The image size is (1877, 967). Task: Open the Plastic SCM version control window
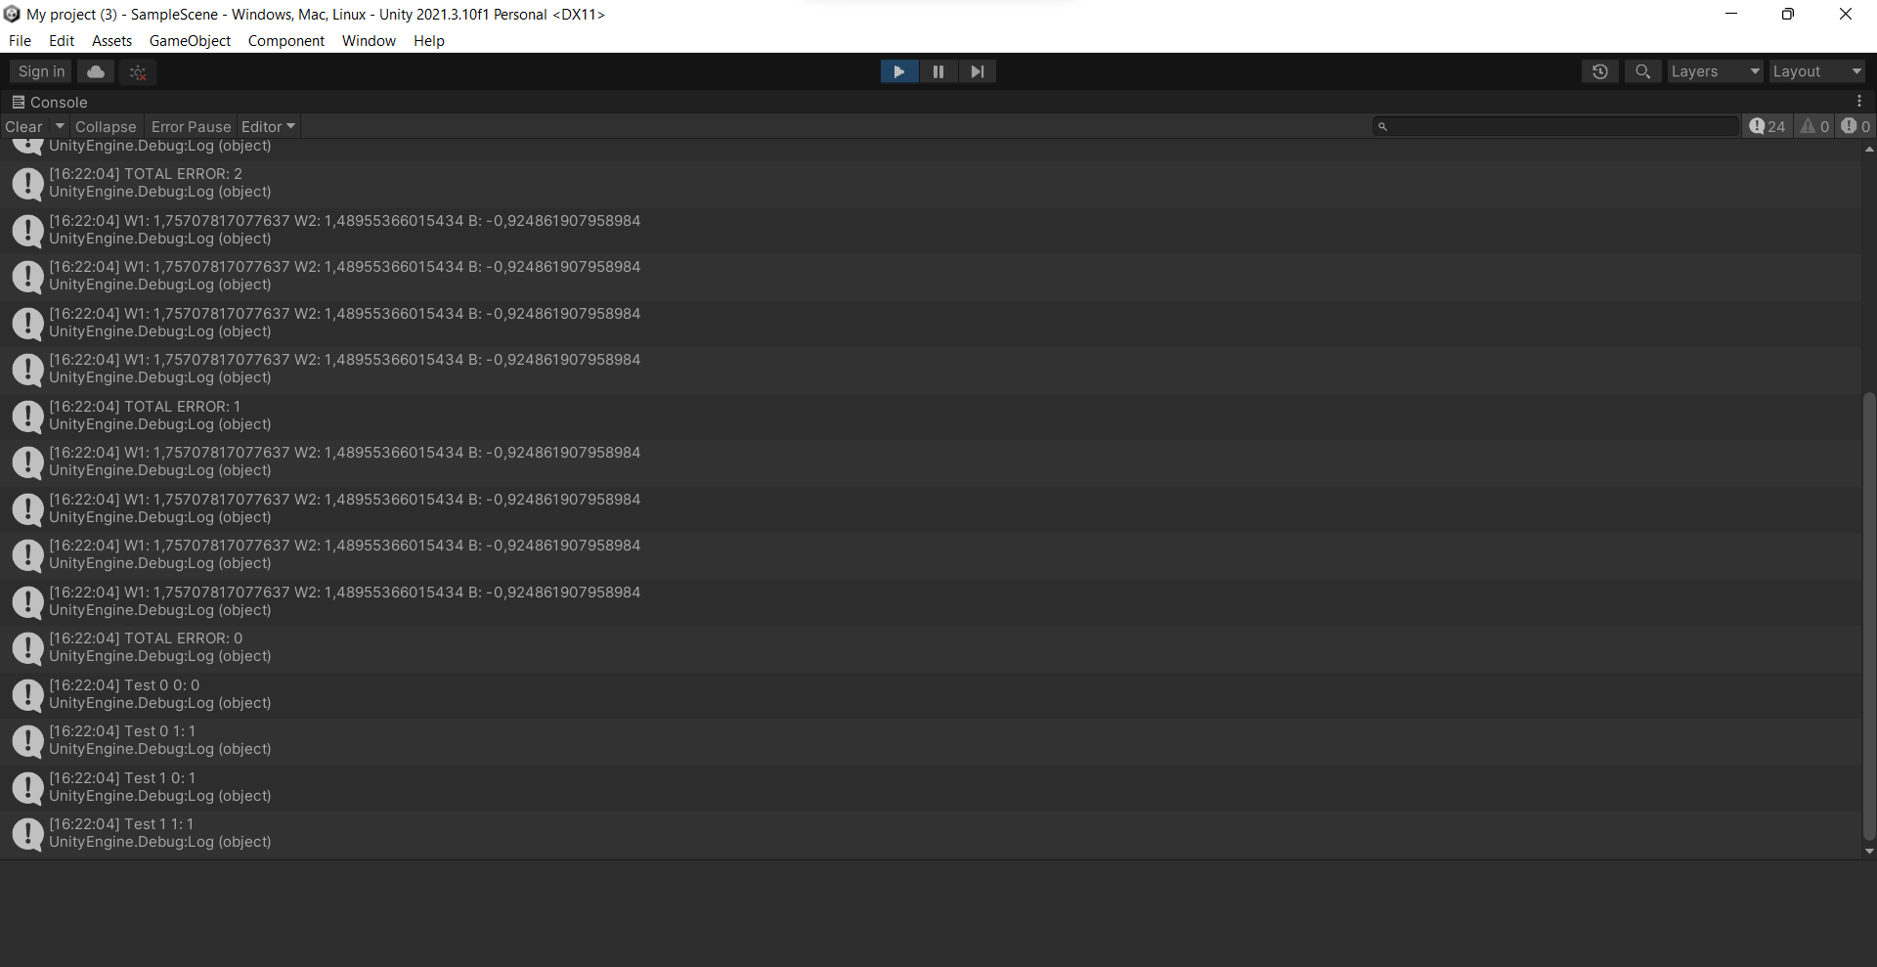137,71
